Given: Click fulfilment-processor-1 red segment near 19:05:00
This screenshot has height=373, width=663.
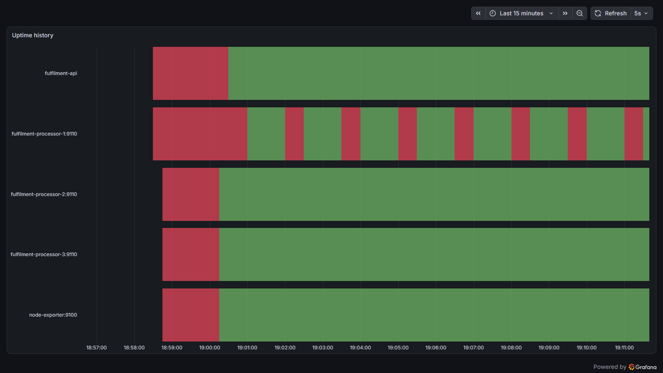Looking at the screenshot, I should (407, 134).
